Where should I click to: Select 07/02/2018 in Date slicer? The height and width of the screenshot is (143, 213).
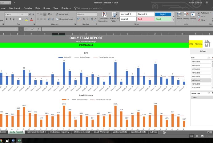point(201,69)
